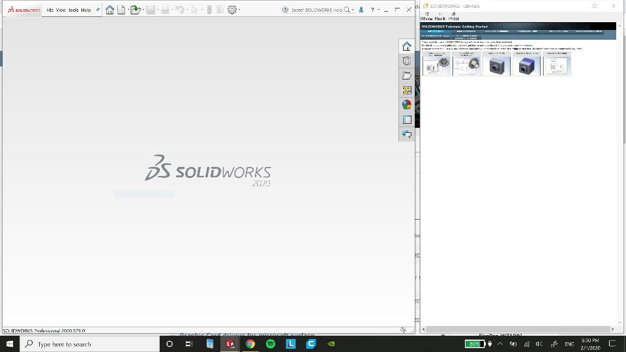The image size is (626, 352).
Task: Click the Print icon in SOLIDWORKS toolbar
Action: pos(165,10)
